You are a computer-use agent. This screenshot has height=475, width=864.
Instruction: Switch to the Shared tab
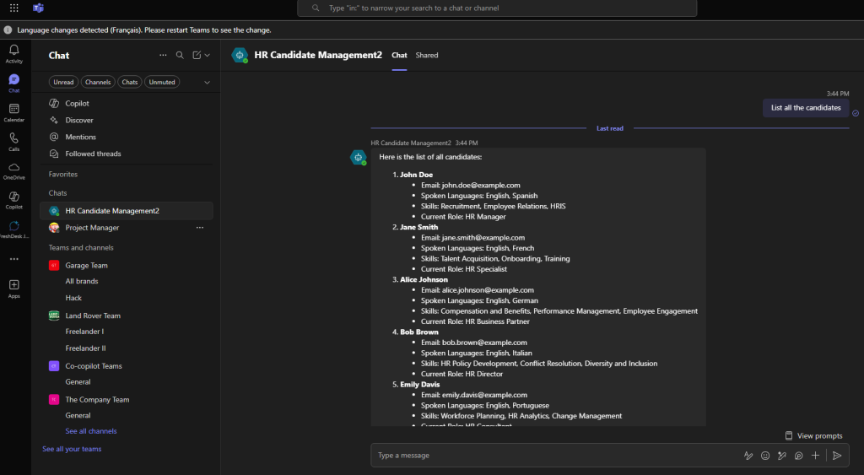point(427,56)
